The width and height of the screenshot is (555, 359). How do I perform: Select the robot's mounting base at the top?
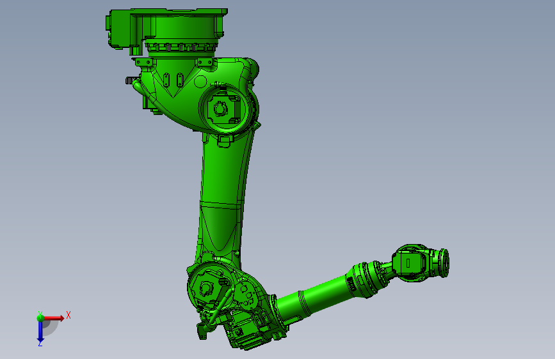pos(166,32)
